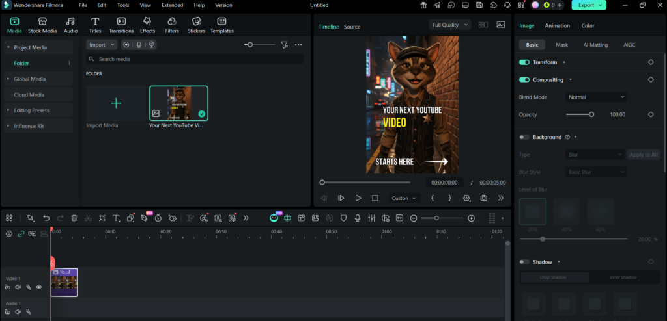667x321 pixels.
Task: Record voiceover with timeline microphone icon
Action: [358, 218]
